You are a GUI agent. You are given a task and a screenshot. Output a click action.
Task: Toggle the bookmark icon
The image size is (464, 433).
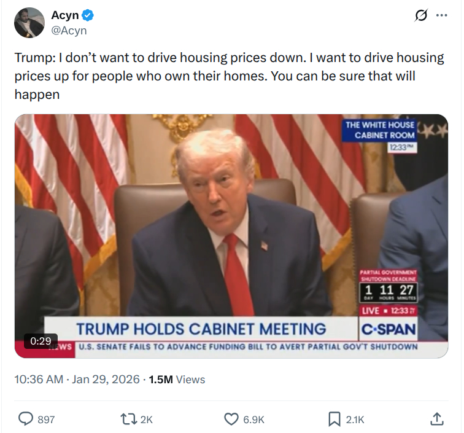click(x=334, y=419)
